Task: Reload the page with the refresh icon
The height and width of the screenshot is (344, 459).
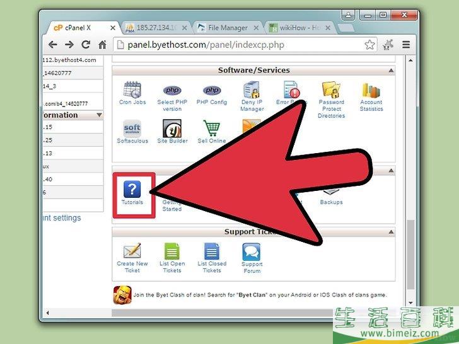Action: (86, 45)
